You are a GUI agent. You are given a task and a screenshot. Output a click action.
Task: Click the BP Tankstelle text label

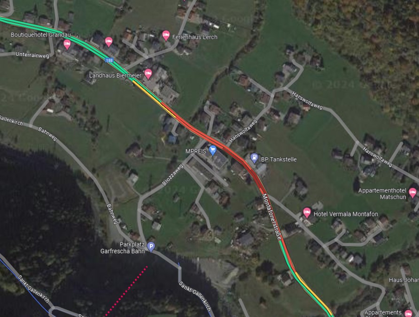279,159
